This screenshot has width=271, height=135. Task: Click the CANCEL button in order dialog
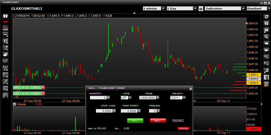(183, 129)
